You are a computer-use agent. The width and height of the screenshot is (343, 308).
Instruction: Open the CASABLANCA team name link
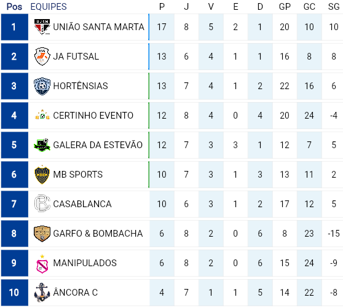[82, 204]
